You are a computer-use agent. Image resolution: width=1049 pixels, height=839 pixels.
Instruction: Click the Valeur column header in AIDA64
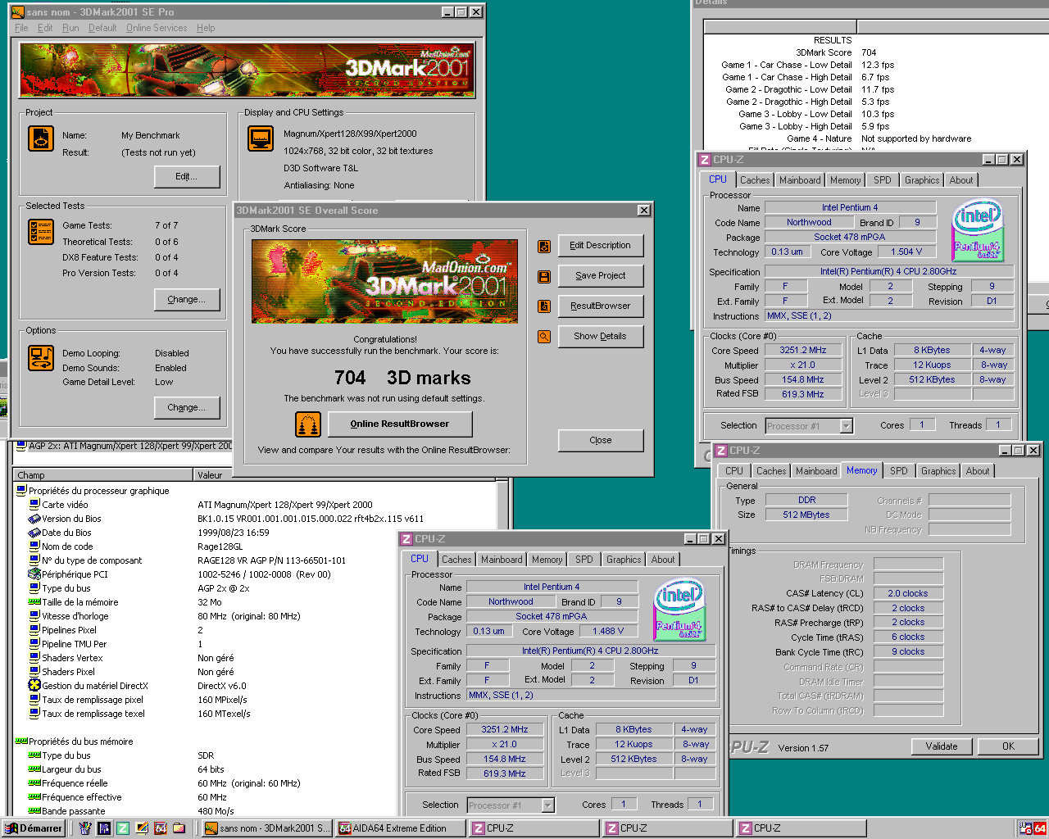pos(344,475)
